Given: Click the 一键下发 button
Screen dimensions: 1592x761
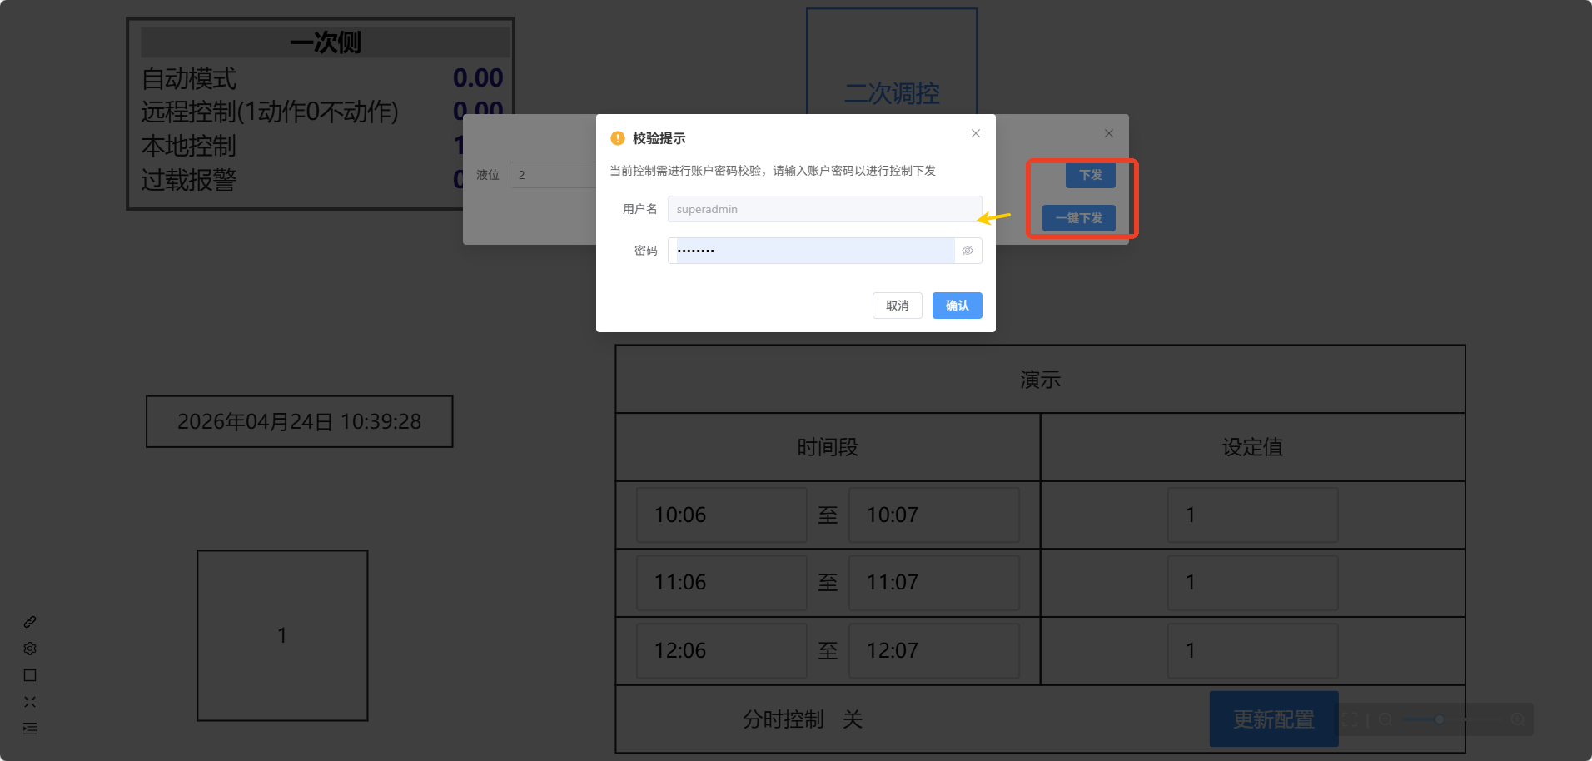Looking at the screenshot, I should point(1079,218).
